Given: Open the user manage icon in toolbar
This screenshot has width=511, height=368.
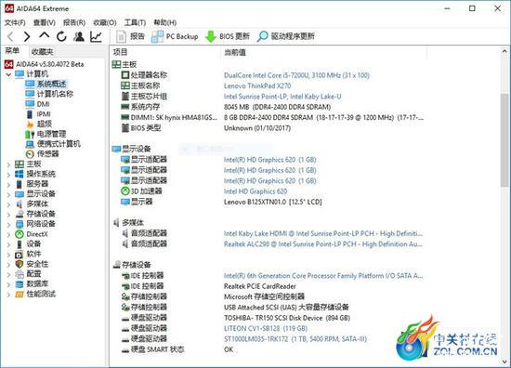Looking at the screenshot, I should (x=79, y=36).
